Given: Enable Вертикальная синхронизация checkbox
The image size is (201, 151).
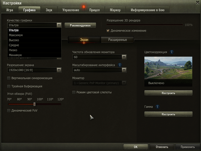Looking at the screenshot, I should (9, 78).
